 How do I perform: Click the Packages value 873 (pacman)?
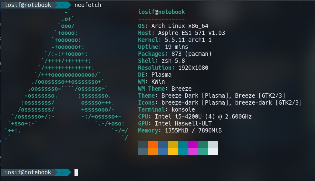pyautogui.click(x=192, y=54)
